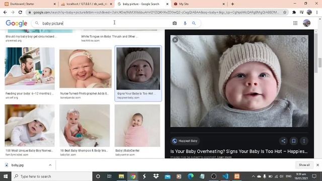Open OBS Studio from the taskbar
Screen dimensions: 322x181
pyautogui.click(x=213, y=176)
